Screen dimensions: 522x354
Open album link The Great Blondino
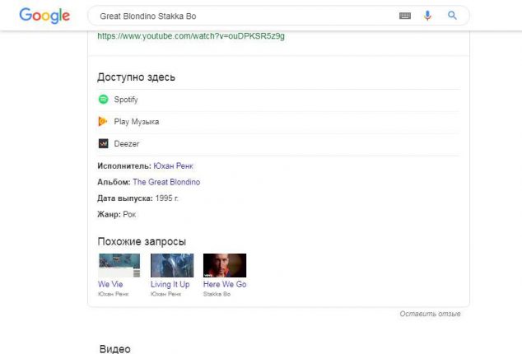pyautogui.click(x=166, y=182)
